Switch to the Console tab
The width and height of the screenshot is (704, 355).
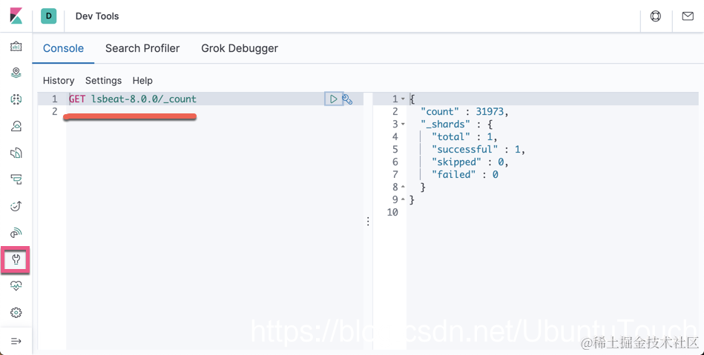[x=63, y=48]
